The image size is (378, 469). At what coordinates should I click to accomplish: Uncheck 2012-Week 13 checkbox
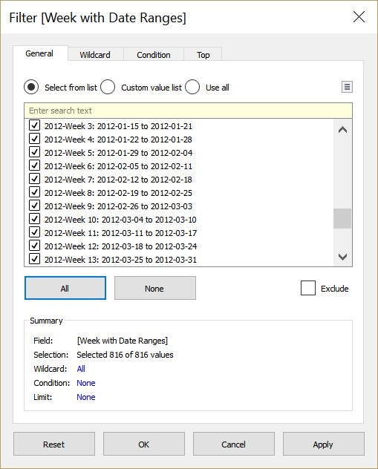tap(34, 259)
